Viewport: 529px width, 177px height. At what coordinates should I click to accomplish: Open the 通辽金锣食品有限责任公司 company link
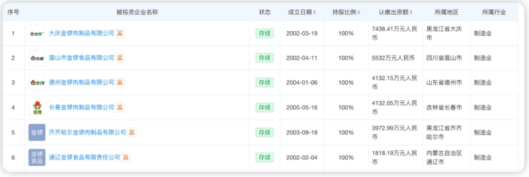pos(84,157)
